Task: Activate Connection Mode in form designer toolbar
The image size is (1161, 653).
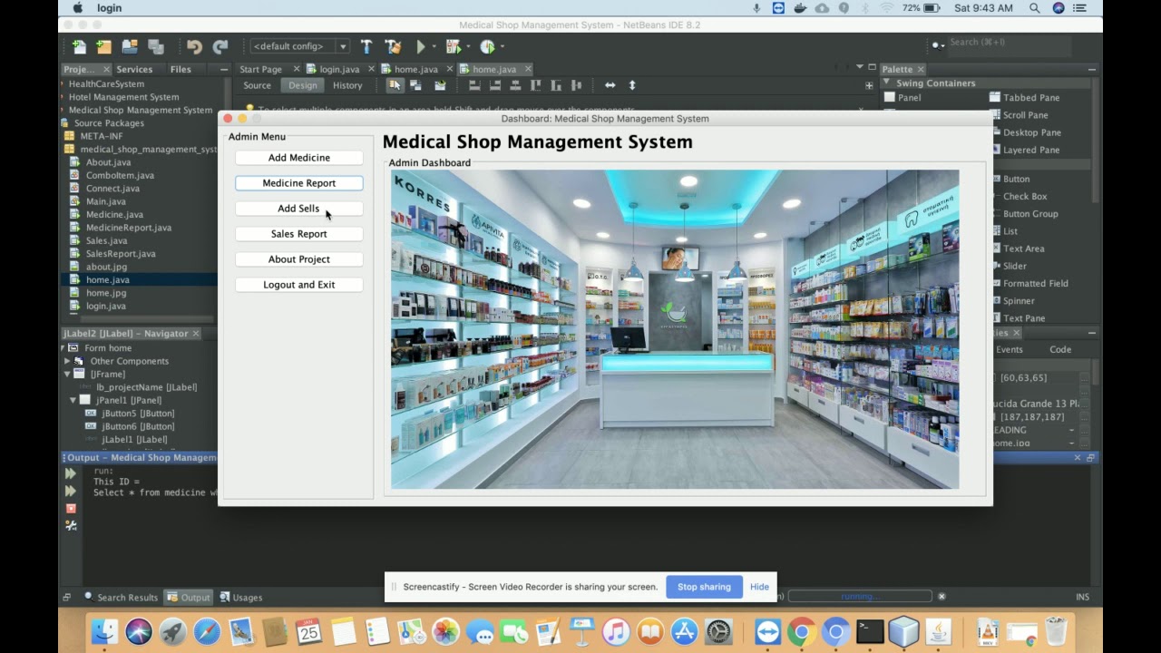Action: (415, 85)
